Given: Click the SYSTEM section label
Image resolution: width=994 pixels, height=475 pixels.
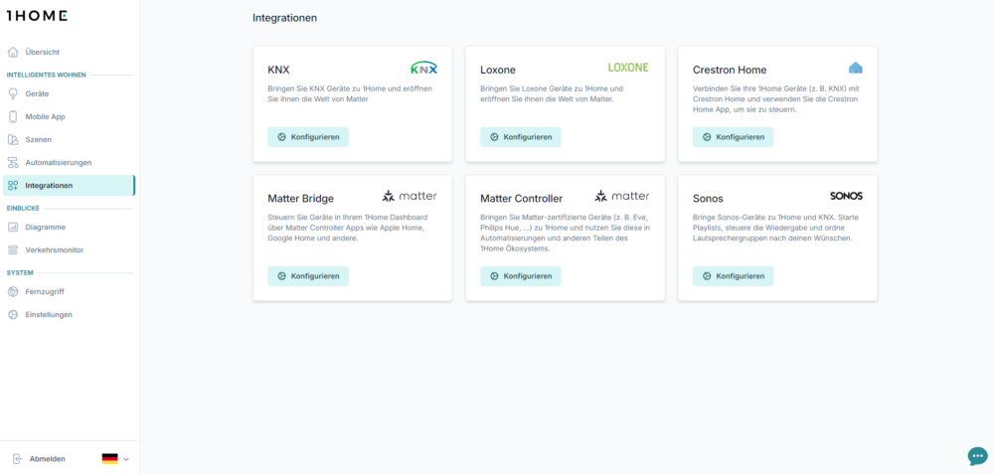Looking at the screenshot, I should point(20,273).
